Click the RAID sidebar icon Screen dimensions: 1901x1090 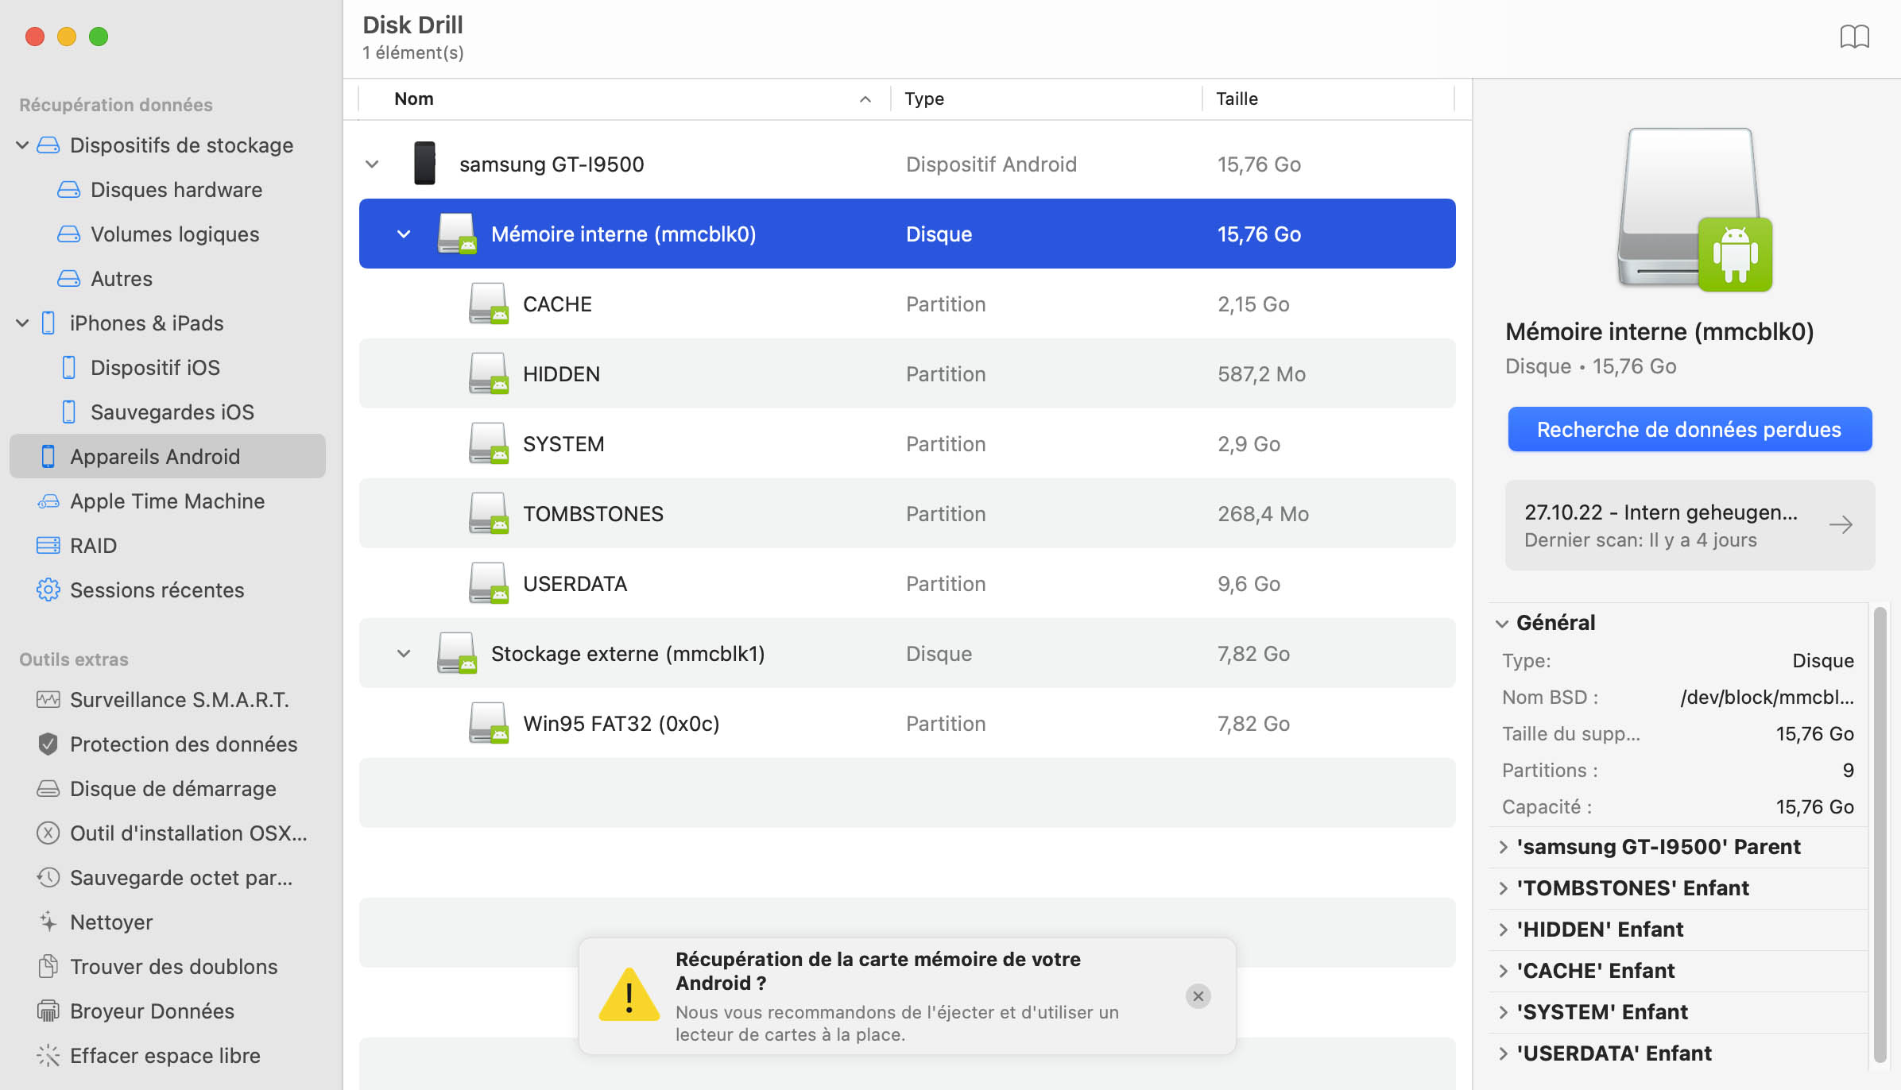(x=48, y=545)
